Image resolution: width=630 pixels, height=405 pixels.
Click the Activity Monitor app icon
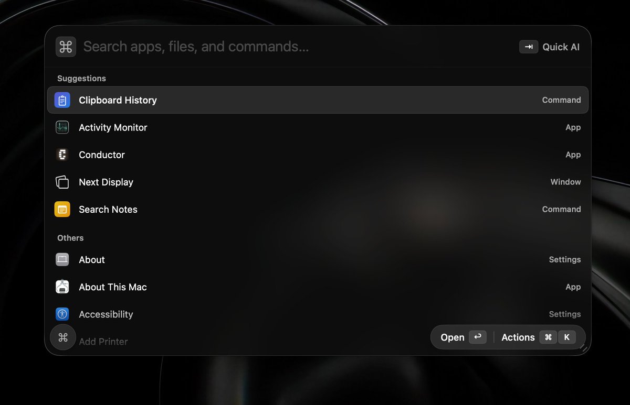point(62,127)
